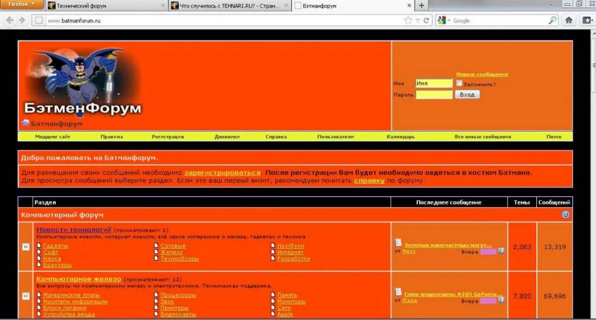The width and height of the screenshot is (596, 320).
Task: Open the Глюк видеокарты ASUS GeForce post
Action: tap(453, 294)
